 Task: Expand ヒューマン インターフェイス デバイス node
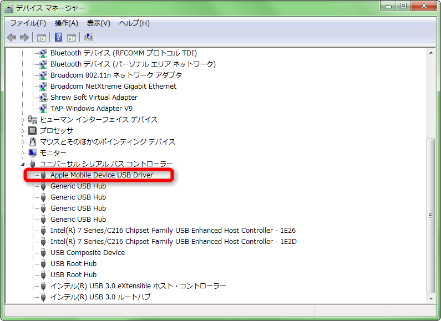point(23,120)
